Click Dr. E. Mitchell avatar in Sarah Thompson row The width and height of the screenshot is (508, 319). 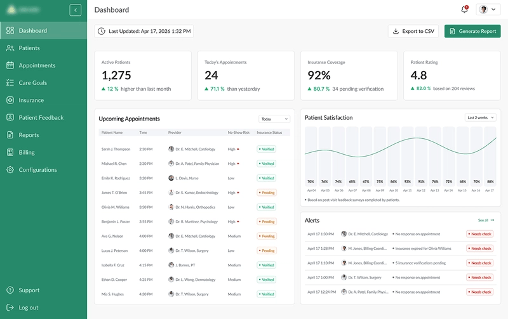(171, 149)
